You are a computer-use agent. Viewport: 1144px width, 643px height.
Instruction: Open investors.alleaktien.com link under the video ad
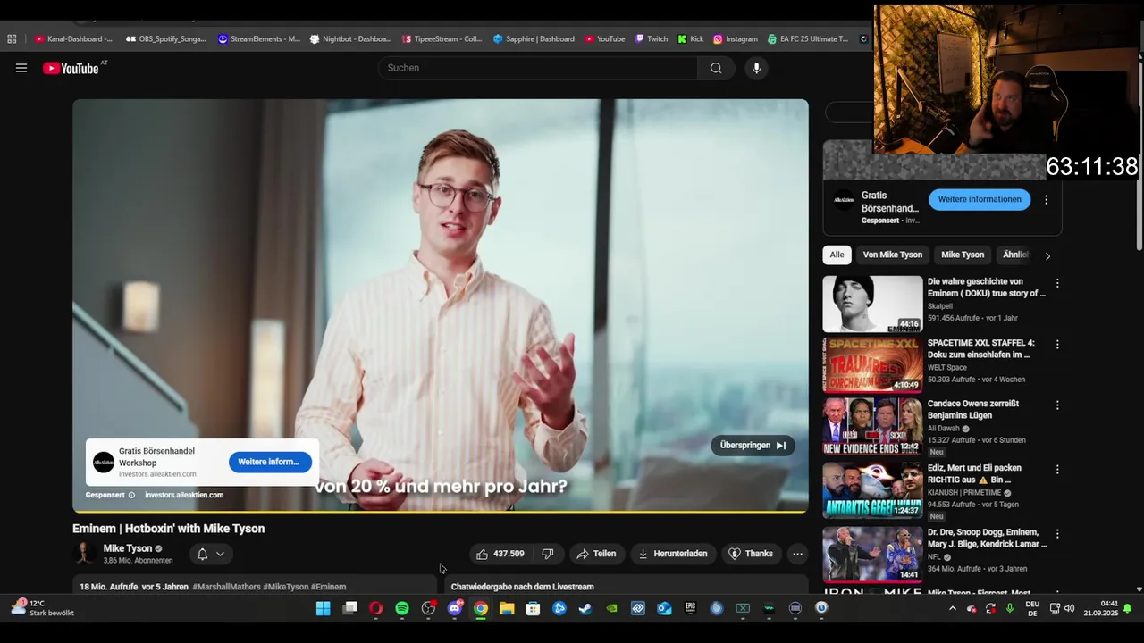pyautogui.click(x=184, y=495)
